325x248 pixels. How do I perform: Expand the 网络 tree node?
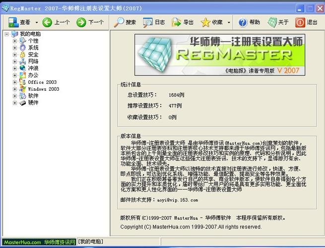(15, 62)
